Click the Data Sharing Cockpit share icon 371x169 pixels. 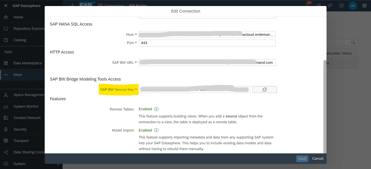coord(6,152)
